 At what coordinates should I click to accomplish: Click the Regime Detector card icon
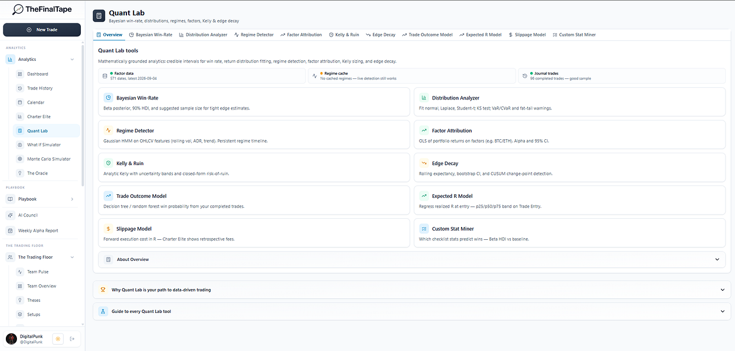pyautogui.click(x=108, y=130)
